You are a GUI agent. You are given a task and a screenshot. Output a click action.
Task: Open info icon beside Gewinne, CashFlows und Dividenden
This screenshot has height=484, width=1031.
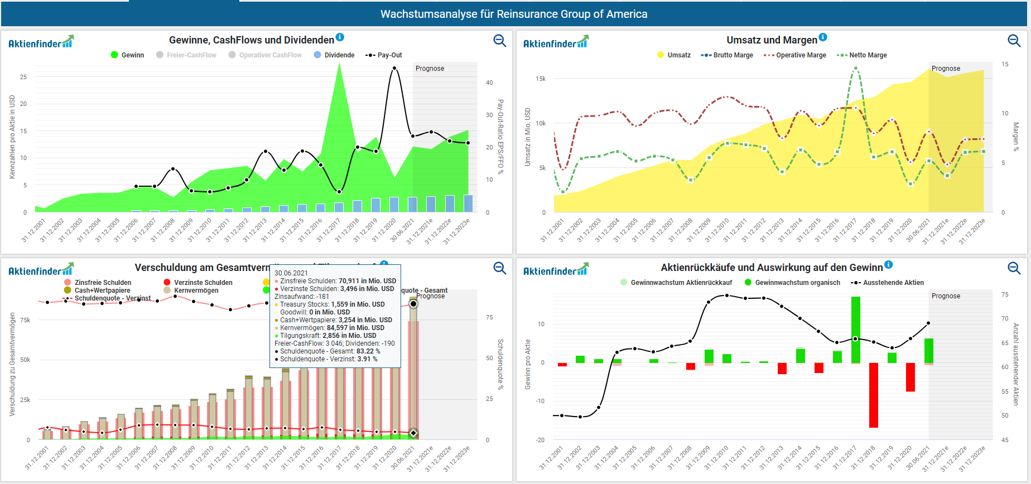click(x=340, y=37)
